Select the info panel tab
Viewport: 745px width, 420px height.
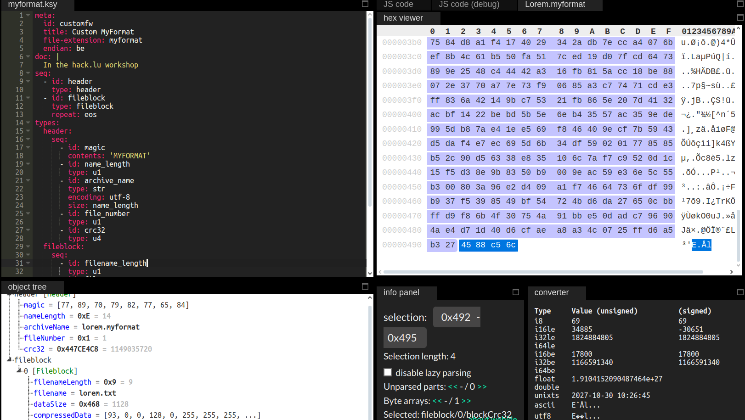pyautogui.click(x=401, y=292)
